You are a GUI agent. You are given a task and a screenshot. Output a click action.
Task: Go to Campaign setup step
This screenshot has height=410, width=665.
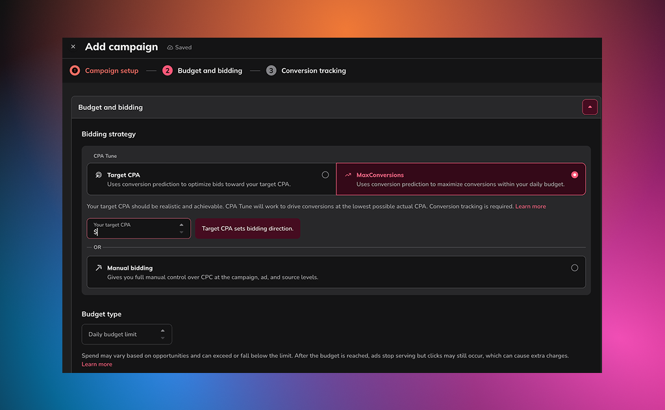pyautogui.click(x=112, y=70)
